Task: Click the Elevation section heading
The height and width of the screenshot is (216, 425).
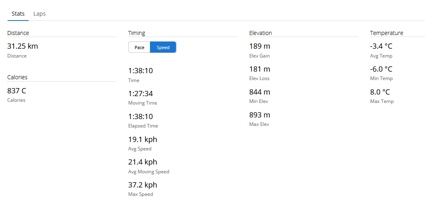Action: [x=261, y=33]
